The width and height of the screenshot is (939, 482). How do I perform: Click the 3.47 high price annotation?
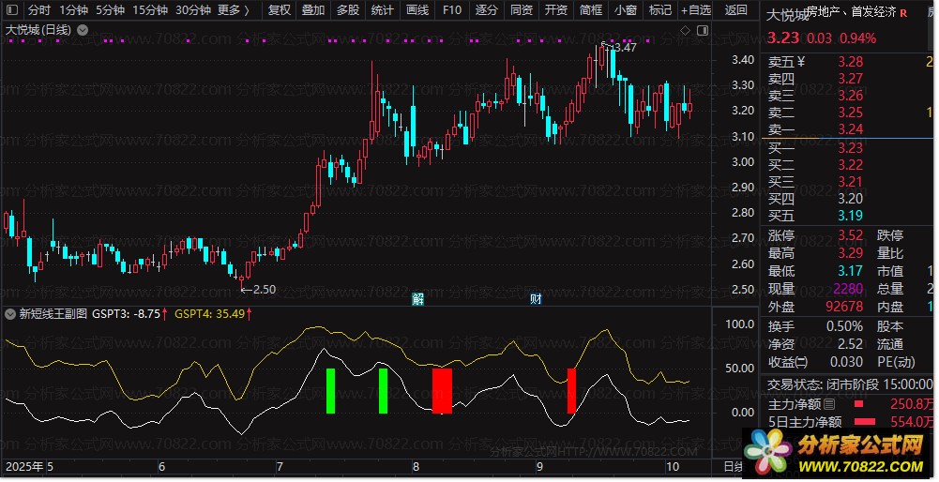pos(625,47)
